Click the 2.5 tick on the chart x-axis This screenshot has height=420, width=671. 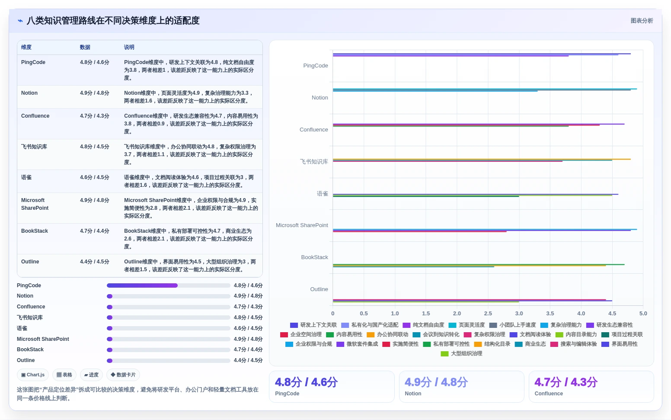(488, 314)
